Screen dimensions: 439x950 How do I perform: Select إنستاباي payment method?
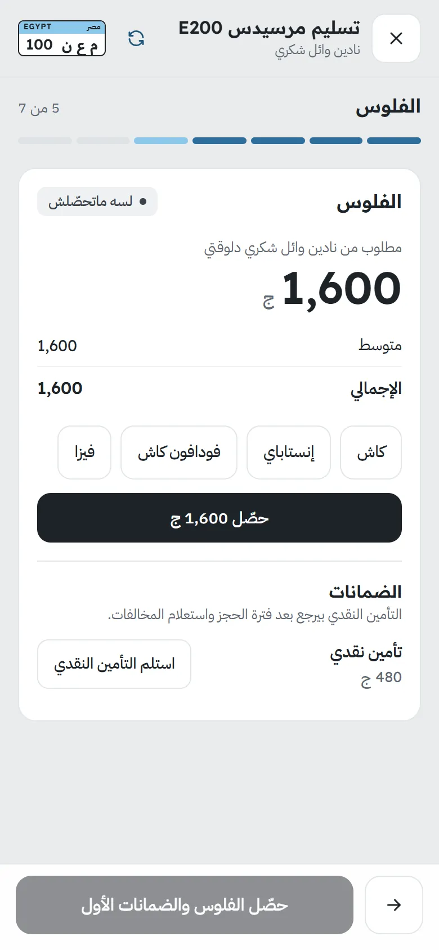click(x=289, y=452)
